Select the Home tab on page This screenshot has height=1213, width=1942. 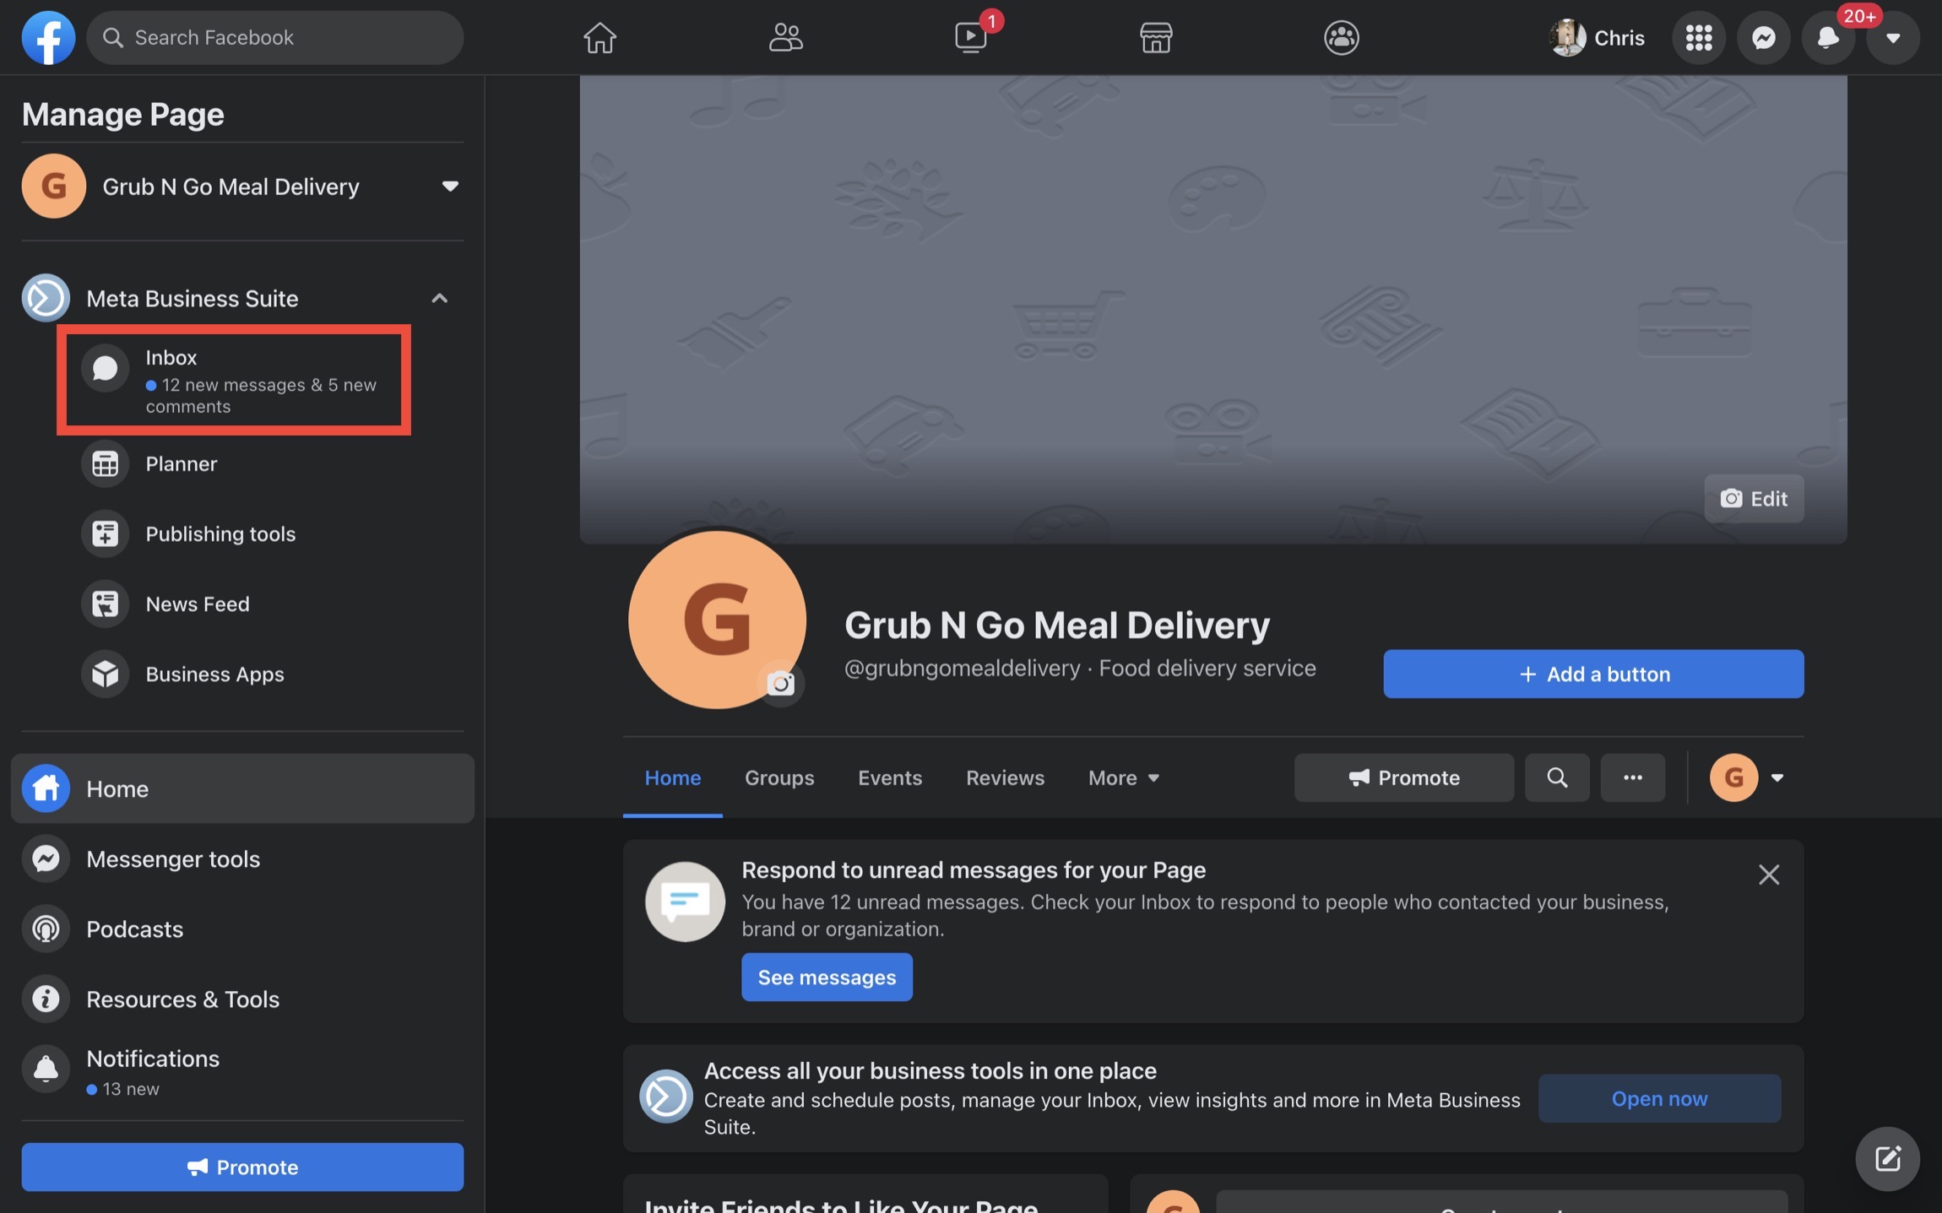(672, 777)
